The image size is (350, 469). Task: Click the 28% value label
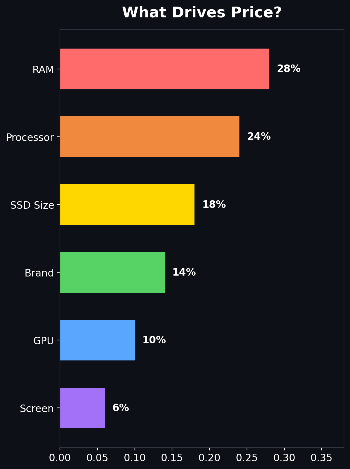(x=288, y=69)
